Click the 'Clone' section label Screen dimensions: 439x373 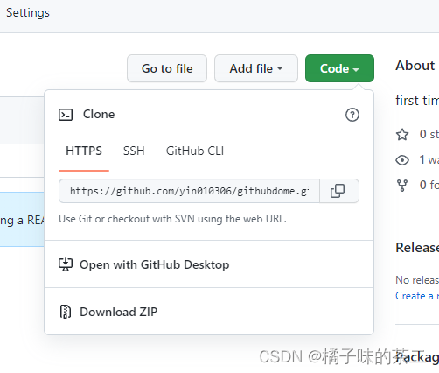click(x=99, y=114)
